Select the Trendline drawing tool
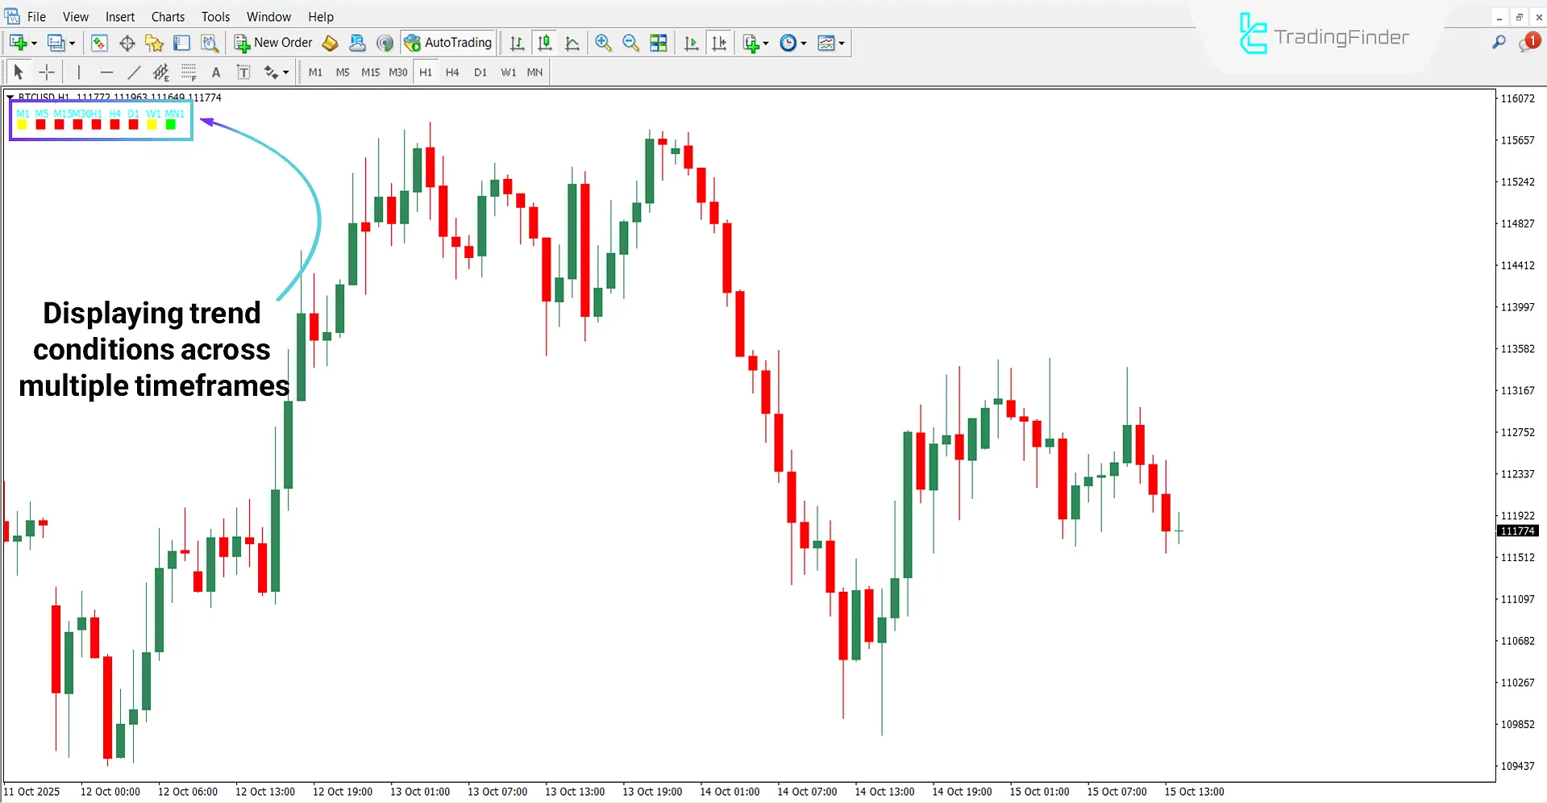Viewport: 1547px width, 803px height. pos(135,72)
